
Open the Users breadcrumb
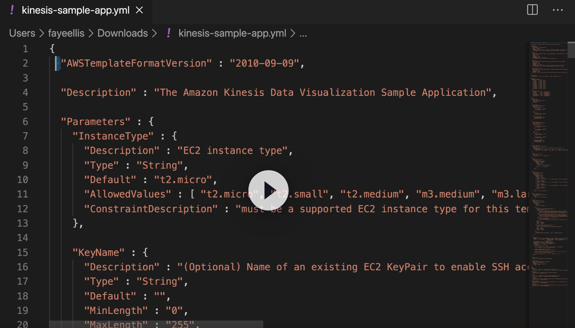point(22,33)
